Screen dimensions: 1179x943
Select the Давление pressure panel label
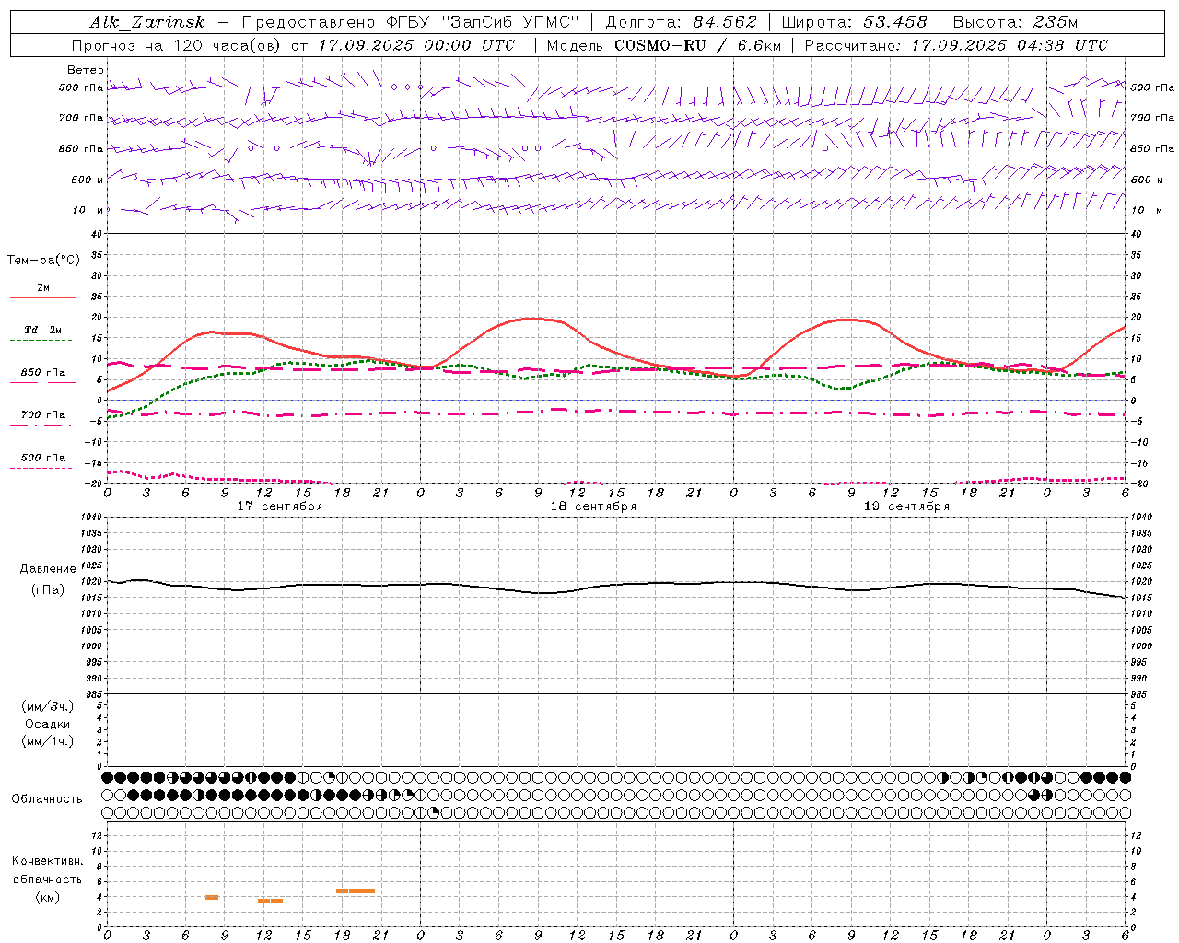pos(48,569)
